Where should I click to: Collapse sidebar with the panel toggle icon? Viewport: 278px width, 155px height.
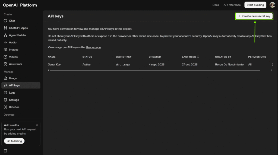click(x=5, y=151)
